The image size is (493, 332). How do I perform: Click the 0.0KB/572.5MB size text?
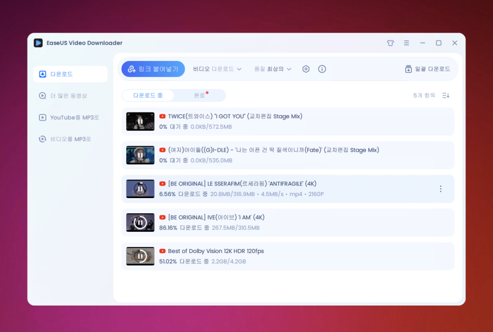tap(211, 127)
